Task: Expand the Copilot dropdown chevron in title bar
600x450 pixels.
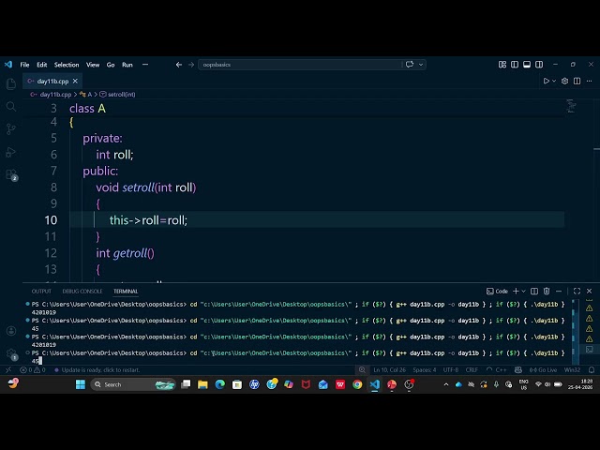Action: pyautogui.click(x=421, y=65)
